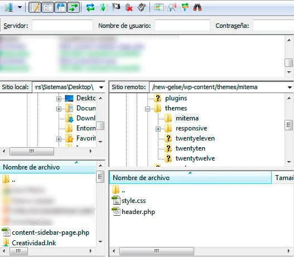Select style.css in remote file list

(x=133, y=201)
